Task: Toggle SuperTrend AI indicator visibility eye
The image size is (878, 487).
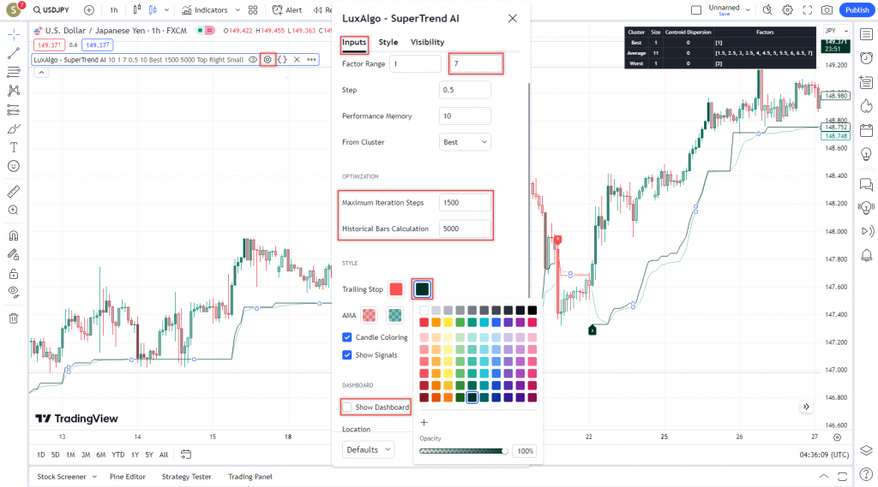Action: click(253, 59)
